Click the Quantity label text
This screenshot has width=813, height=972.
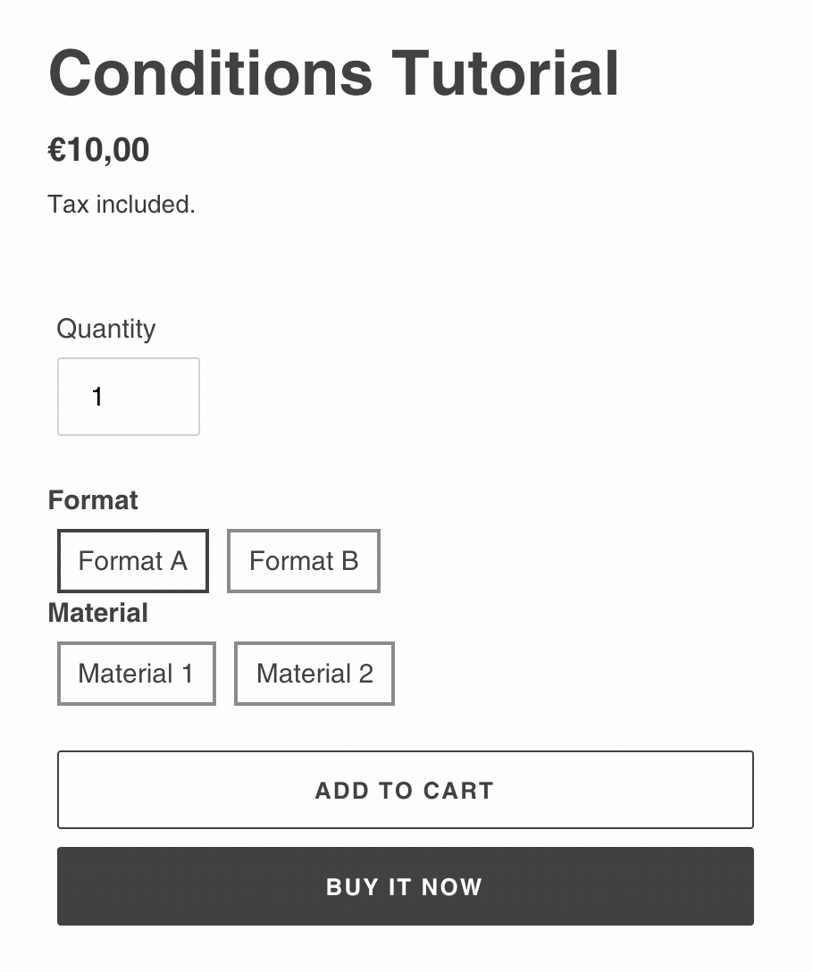coord(105,329)
